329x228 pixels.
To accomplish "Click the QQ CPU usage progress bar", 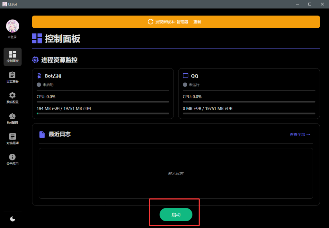I will pyautogui.click(x=249, y=102).
